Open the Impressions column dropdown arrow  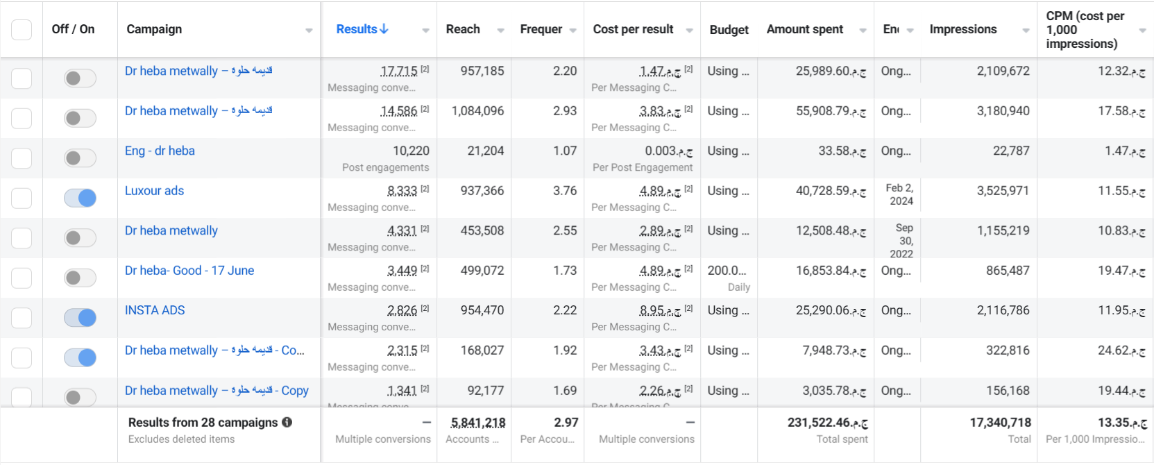1026,31
